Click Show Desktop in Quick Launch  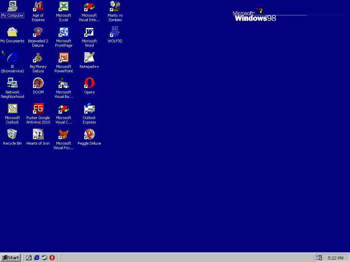29,258
